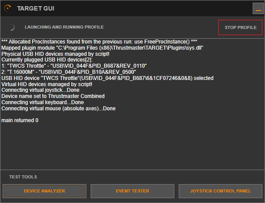Click the Connecting virtual mouse log line

(x=59, y=109)
